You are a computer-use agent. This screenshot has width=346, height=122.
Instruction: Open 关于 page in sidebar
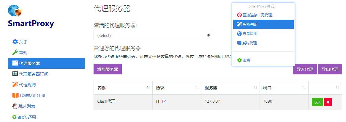click(x=46, y=42)
